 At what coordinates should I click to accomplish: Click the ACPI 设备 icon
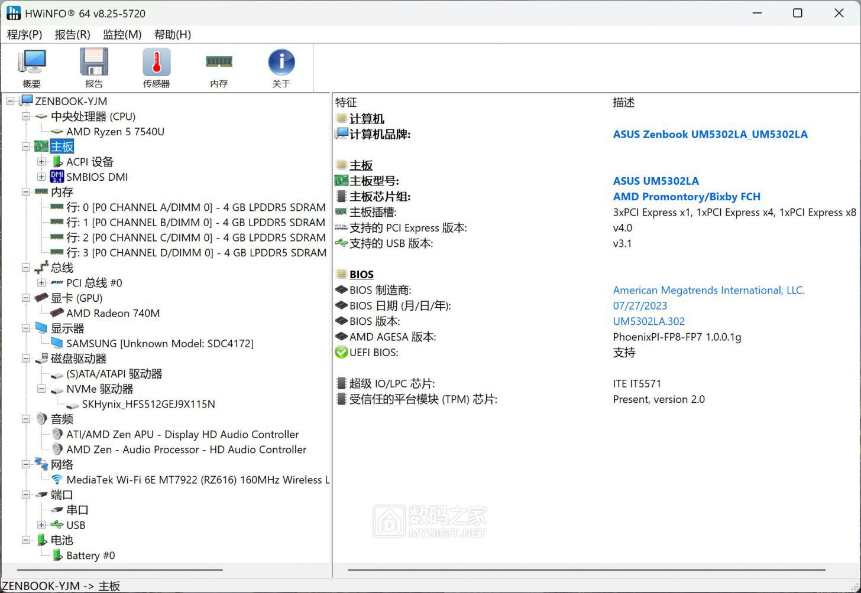coord(57,161)
